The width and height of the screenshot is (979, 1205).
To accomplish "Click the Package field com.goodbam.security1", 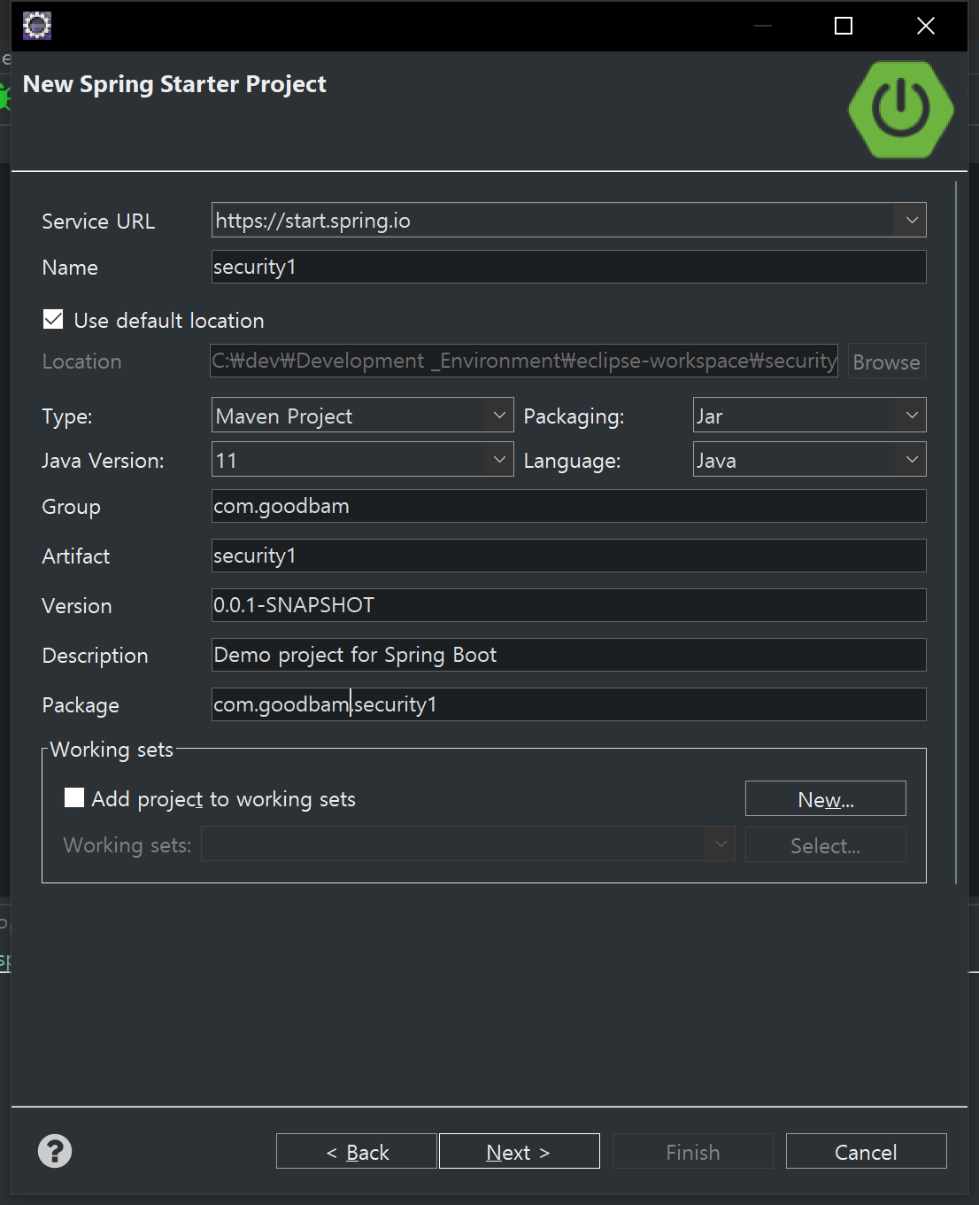I will point(569,704).
